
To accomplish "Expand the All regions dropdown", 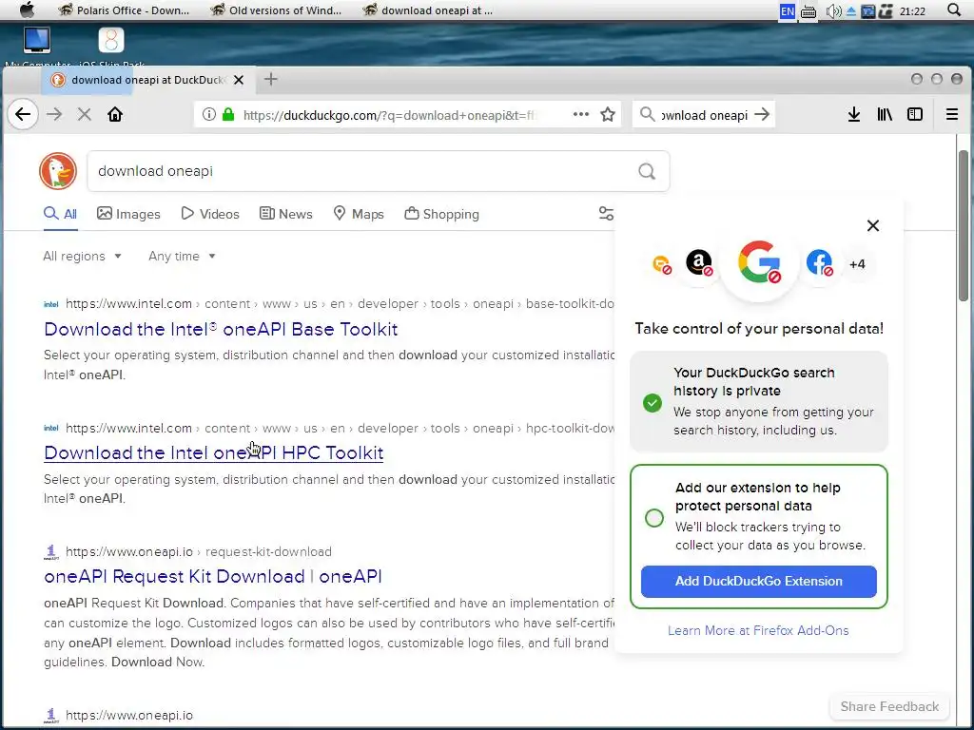I will [x=82, y=256].
